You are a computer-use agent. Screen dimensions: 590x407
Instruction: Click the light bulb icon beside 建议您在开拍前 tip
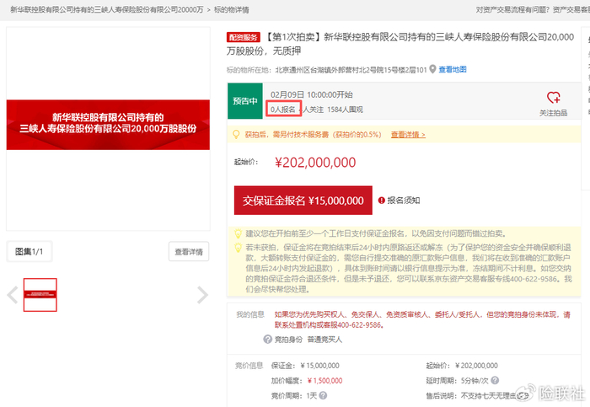click(238, 233)
